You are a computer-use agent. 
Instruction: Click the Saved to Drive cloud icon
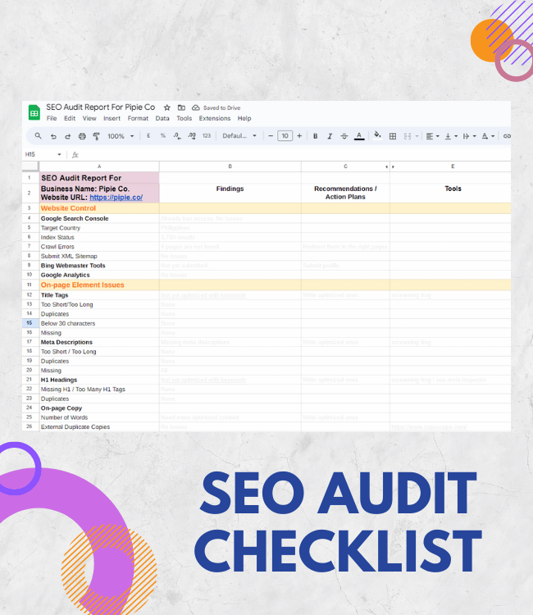(195, 107)
